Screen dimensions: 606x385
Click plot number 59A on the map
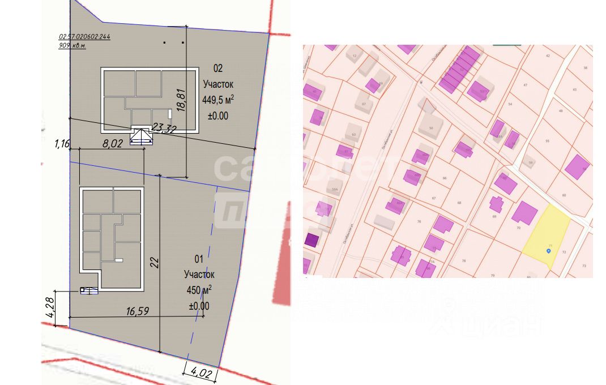click(x=335, y=190)
